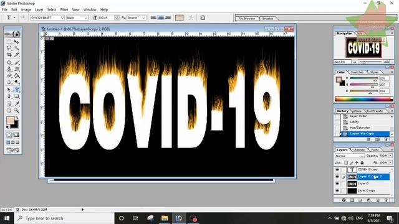
Task: Hide the Layer 0 copy 2 layer
Action: click(337, 177)
